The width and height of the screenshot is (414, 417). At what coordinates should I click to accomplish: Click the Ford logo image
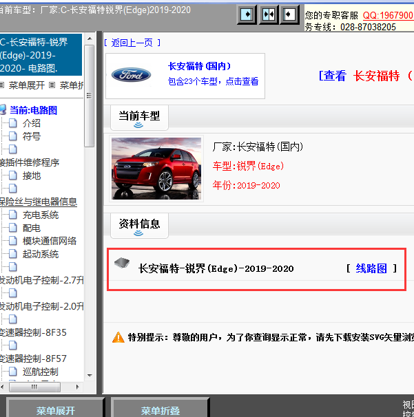point(131,75)
